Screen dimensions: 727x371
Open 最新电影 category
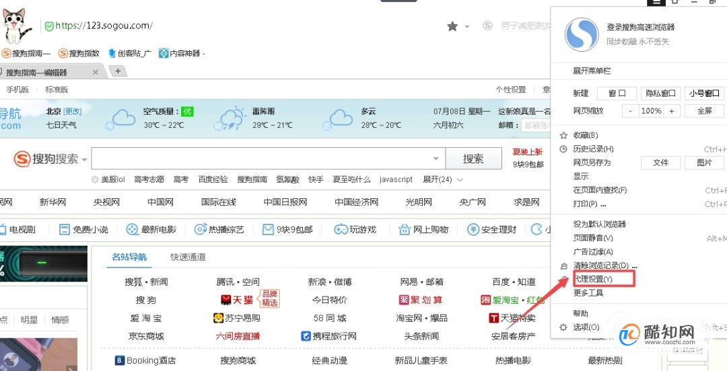pyautogui.click(x=151, y=229)
